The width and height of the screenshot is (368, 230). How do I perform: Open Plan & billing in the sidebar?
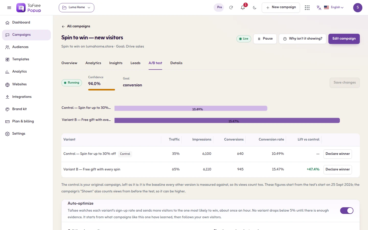[27, 122]
